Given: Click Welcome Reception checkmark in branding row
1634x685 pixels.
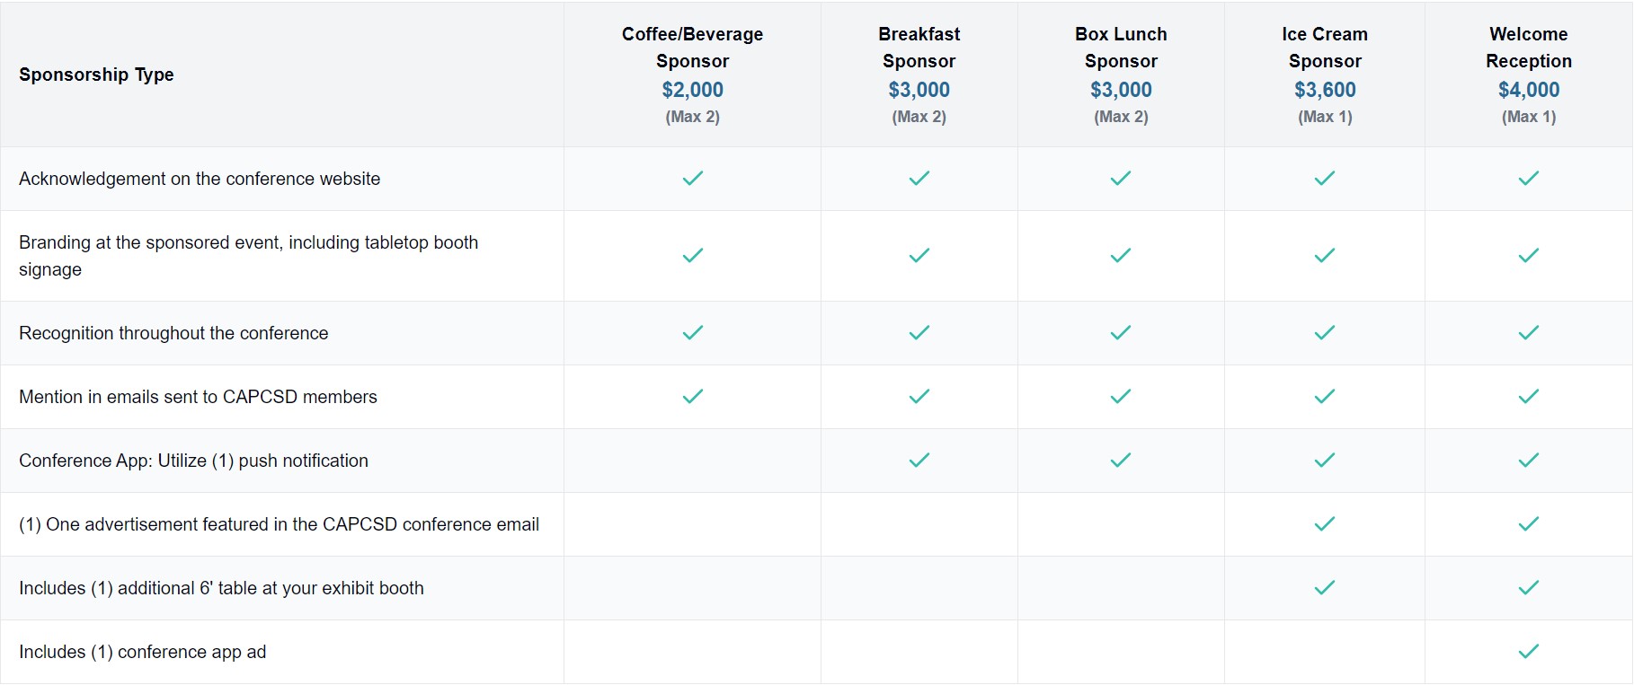Looking at the screenshot, I should 1529,256.
